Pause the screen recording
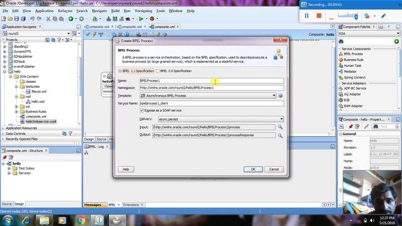This screenshot has height=226, width=402. tap(307, 16)
